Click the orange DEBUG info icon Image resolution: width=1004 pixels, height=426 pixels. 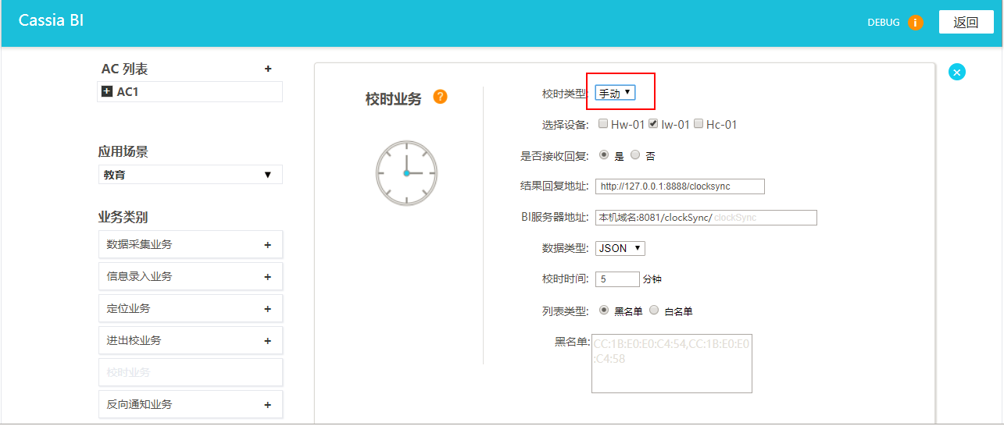click(915, 23)
